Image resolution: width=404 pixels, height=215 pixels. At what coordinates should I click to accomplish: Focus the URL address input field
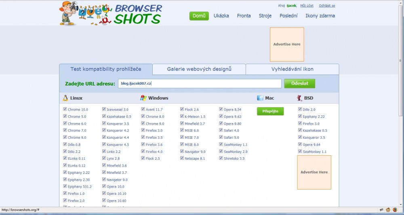point(200,83)
